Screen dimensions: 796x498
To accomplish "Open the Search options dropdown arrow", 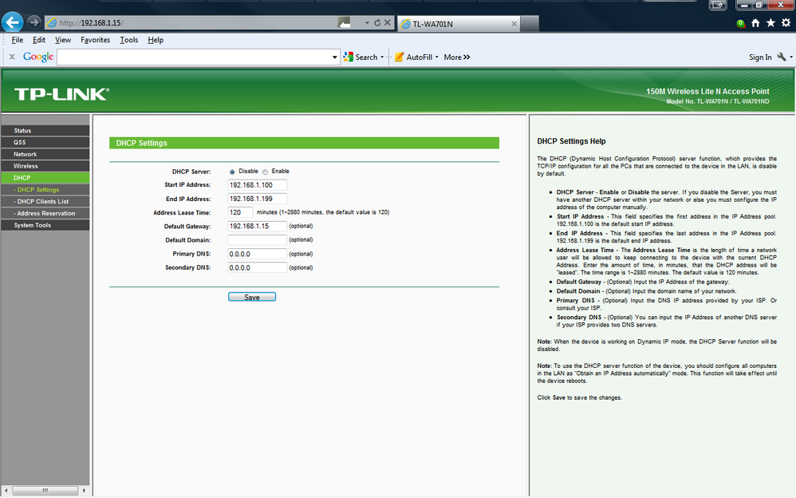I will pos(382,57).
